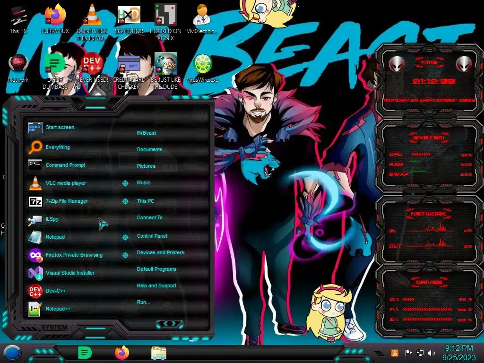Expand 7-Zip File Manager jump list arrow
The height and width of the screenshot is (363, 484).
tap(125, 201)
